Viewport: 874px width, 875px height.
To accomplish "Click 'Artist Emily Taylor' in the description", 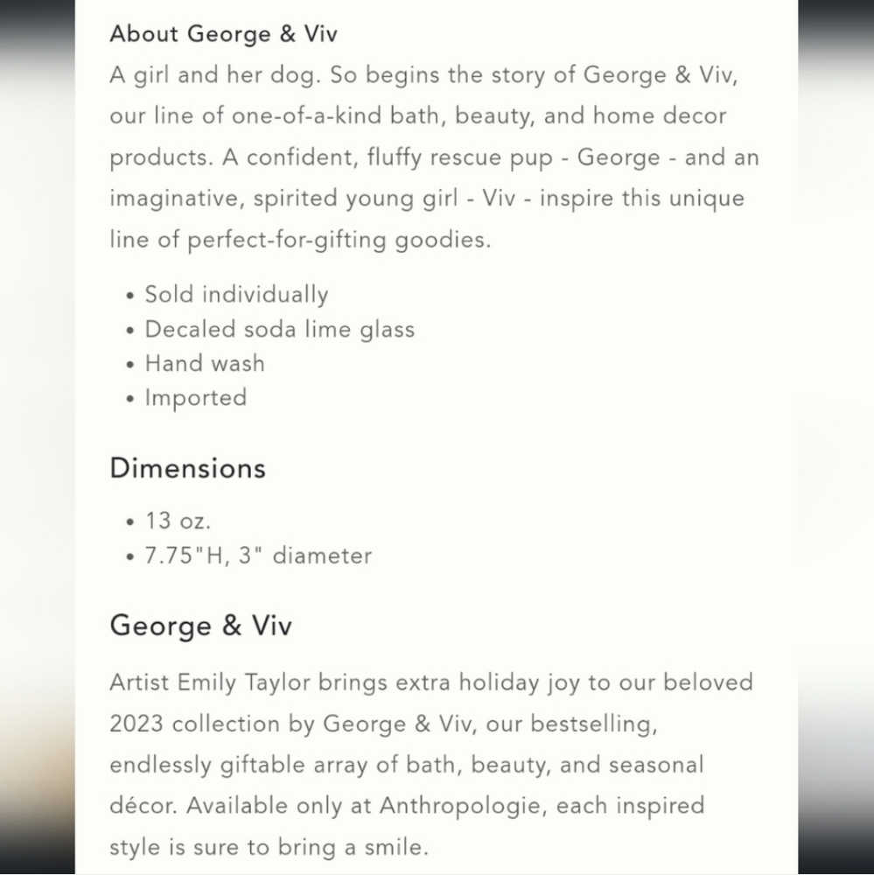I will pyautogui.click(x=210, y=682).
